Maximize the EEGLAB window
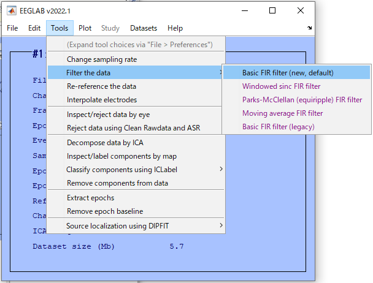Screen dimensions: 373x283 pos(272,10)
